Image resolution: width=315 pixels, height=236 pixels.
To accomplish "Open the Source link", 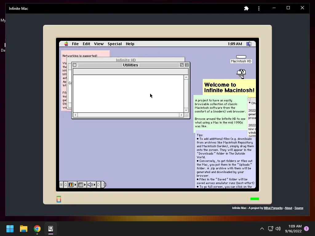I will tap(299, 208).
